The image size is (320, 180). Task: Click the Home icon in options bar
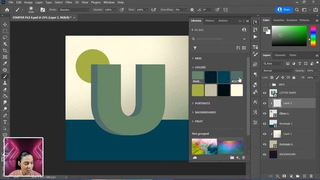click(7, 10)
